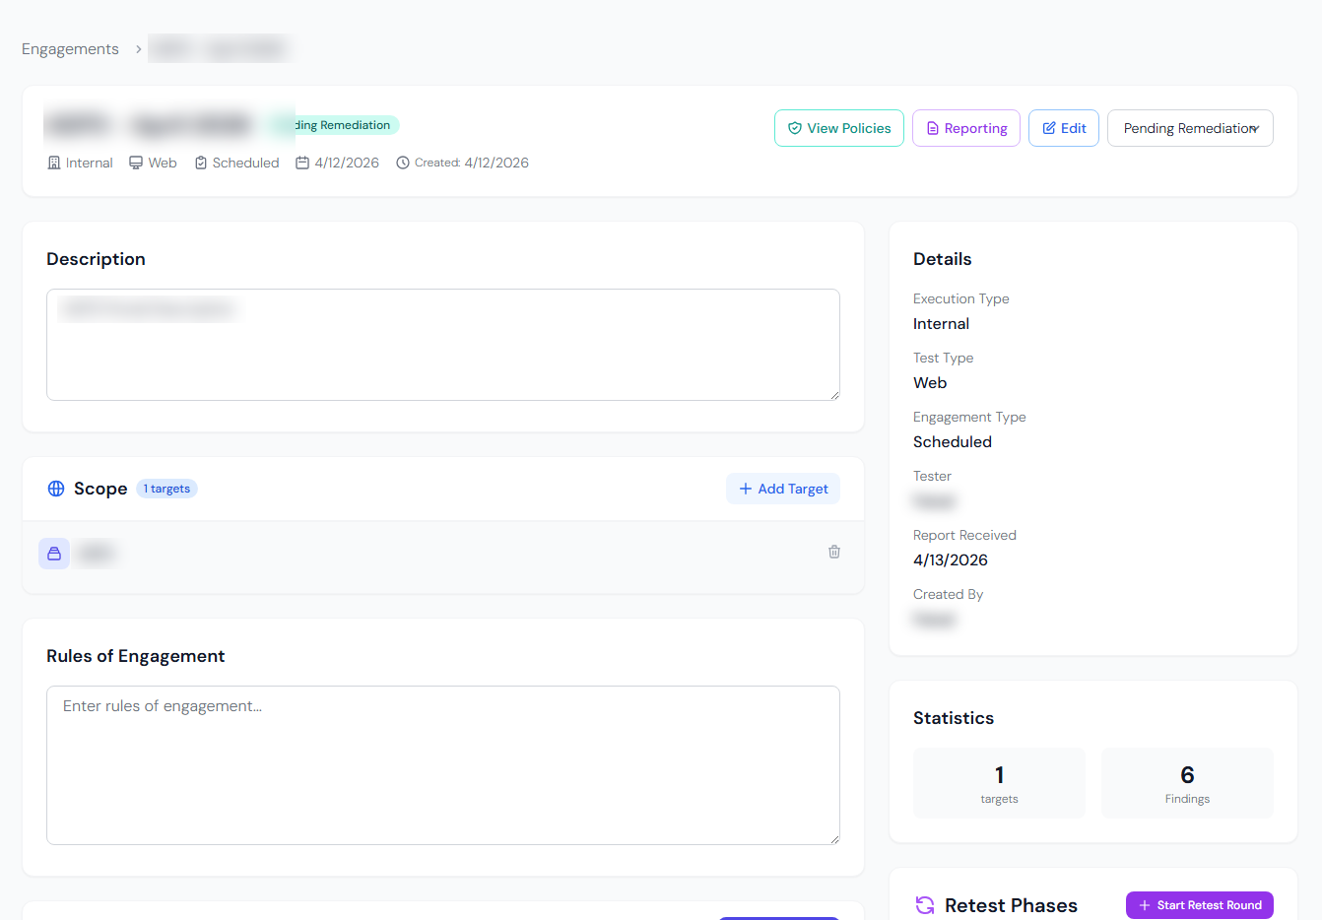
Task: Click the calendar icon next to 4/12/2026
Action: (x=302, y=163)
